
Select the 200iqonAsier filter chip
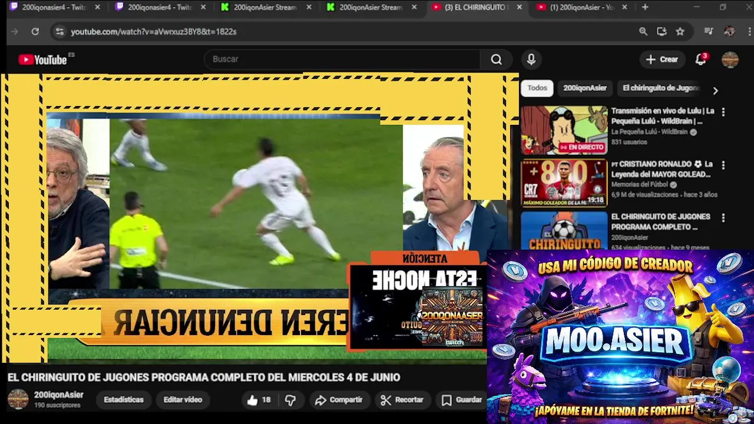584,88
